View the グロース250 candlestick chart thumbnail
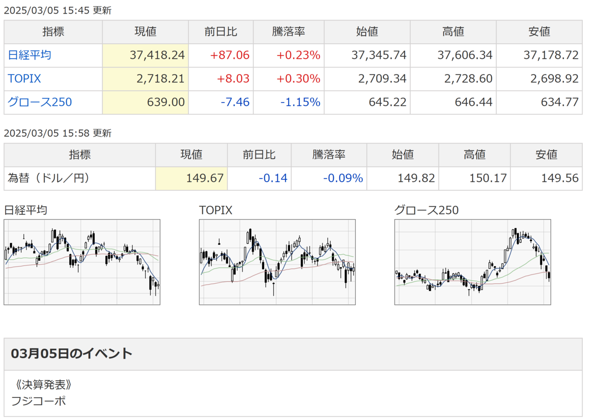Image resolution: width=589 pixels, height=419 pixels. click(x=473, y=262)
